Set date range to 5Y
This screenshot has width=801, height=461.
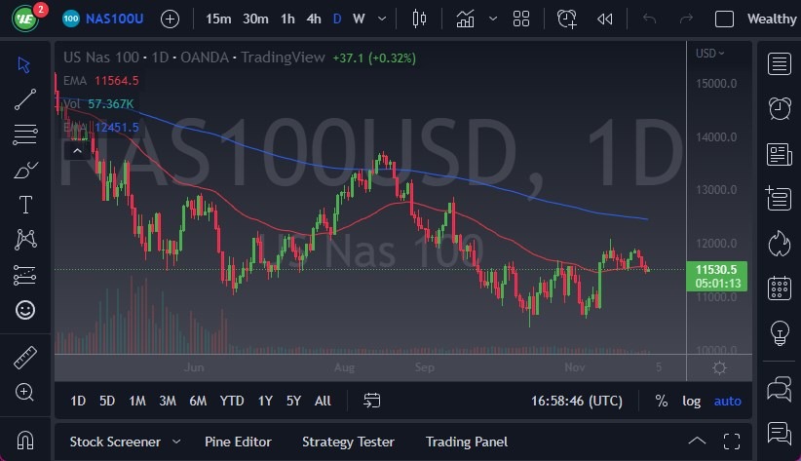tap(293, 401)
